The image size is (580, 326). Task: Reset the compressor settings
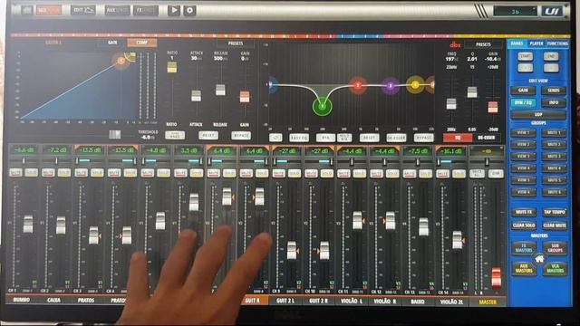[208, 136]
